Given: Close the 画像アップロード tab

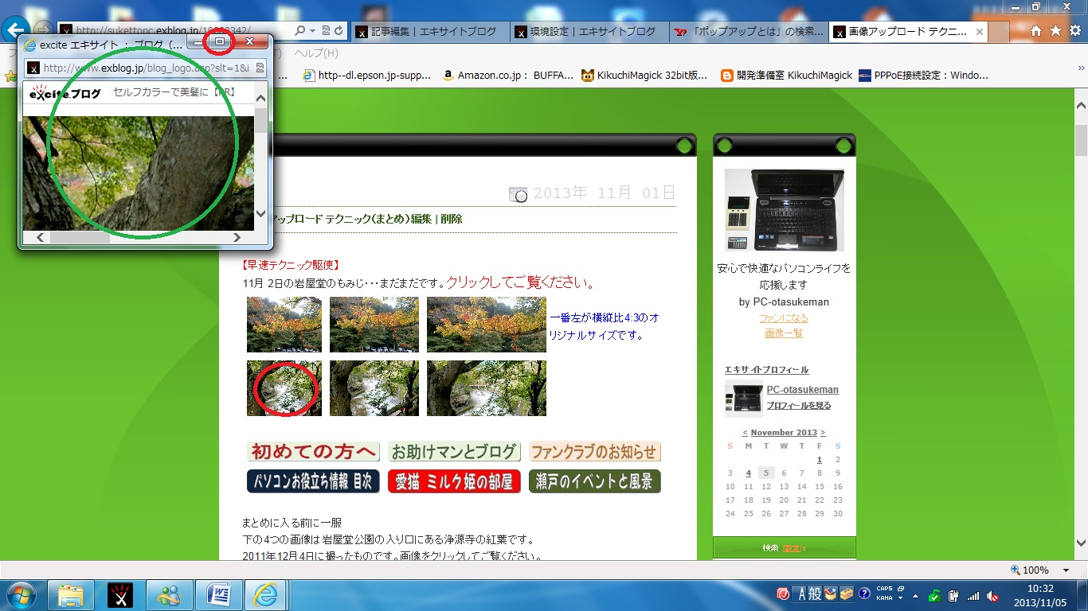Looking at the screenshot, I should coord(980,32).
